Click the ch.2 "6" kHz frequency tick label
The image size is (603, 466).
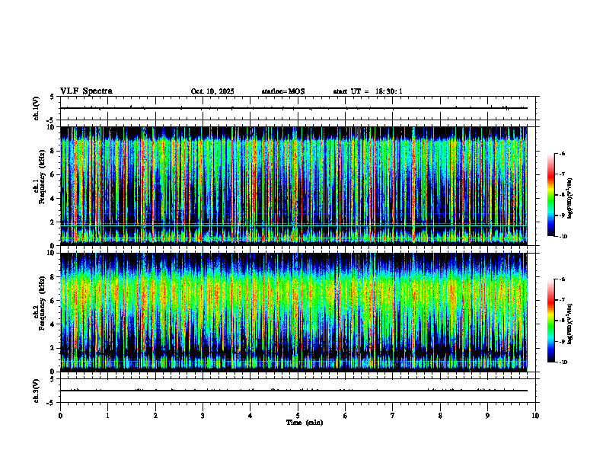[x=53, y=301]
